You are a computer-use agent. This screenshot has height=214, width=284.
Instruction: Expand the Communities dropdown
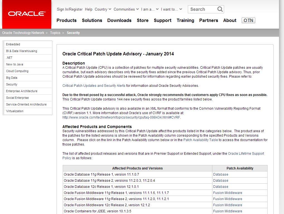pyautogui.click(x=126, y=9)
